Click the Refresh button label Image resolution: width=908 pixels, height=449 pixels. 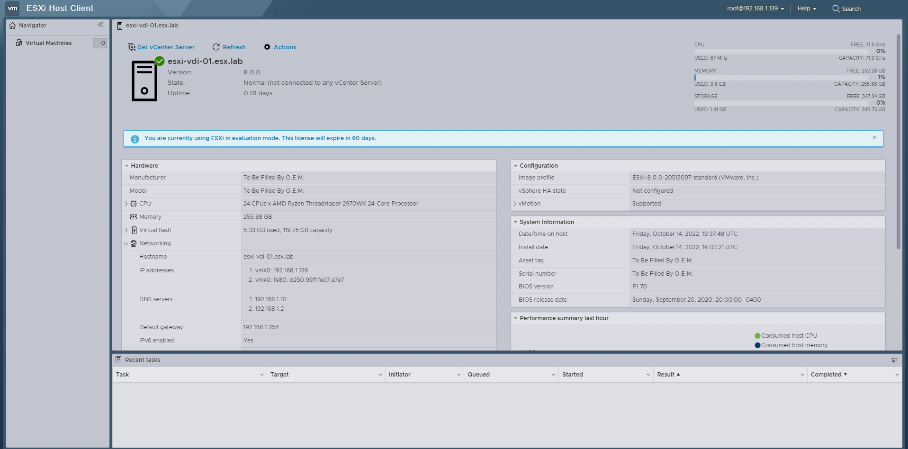[234, 47]
